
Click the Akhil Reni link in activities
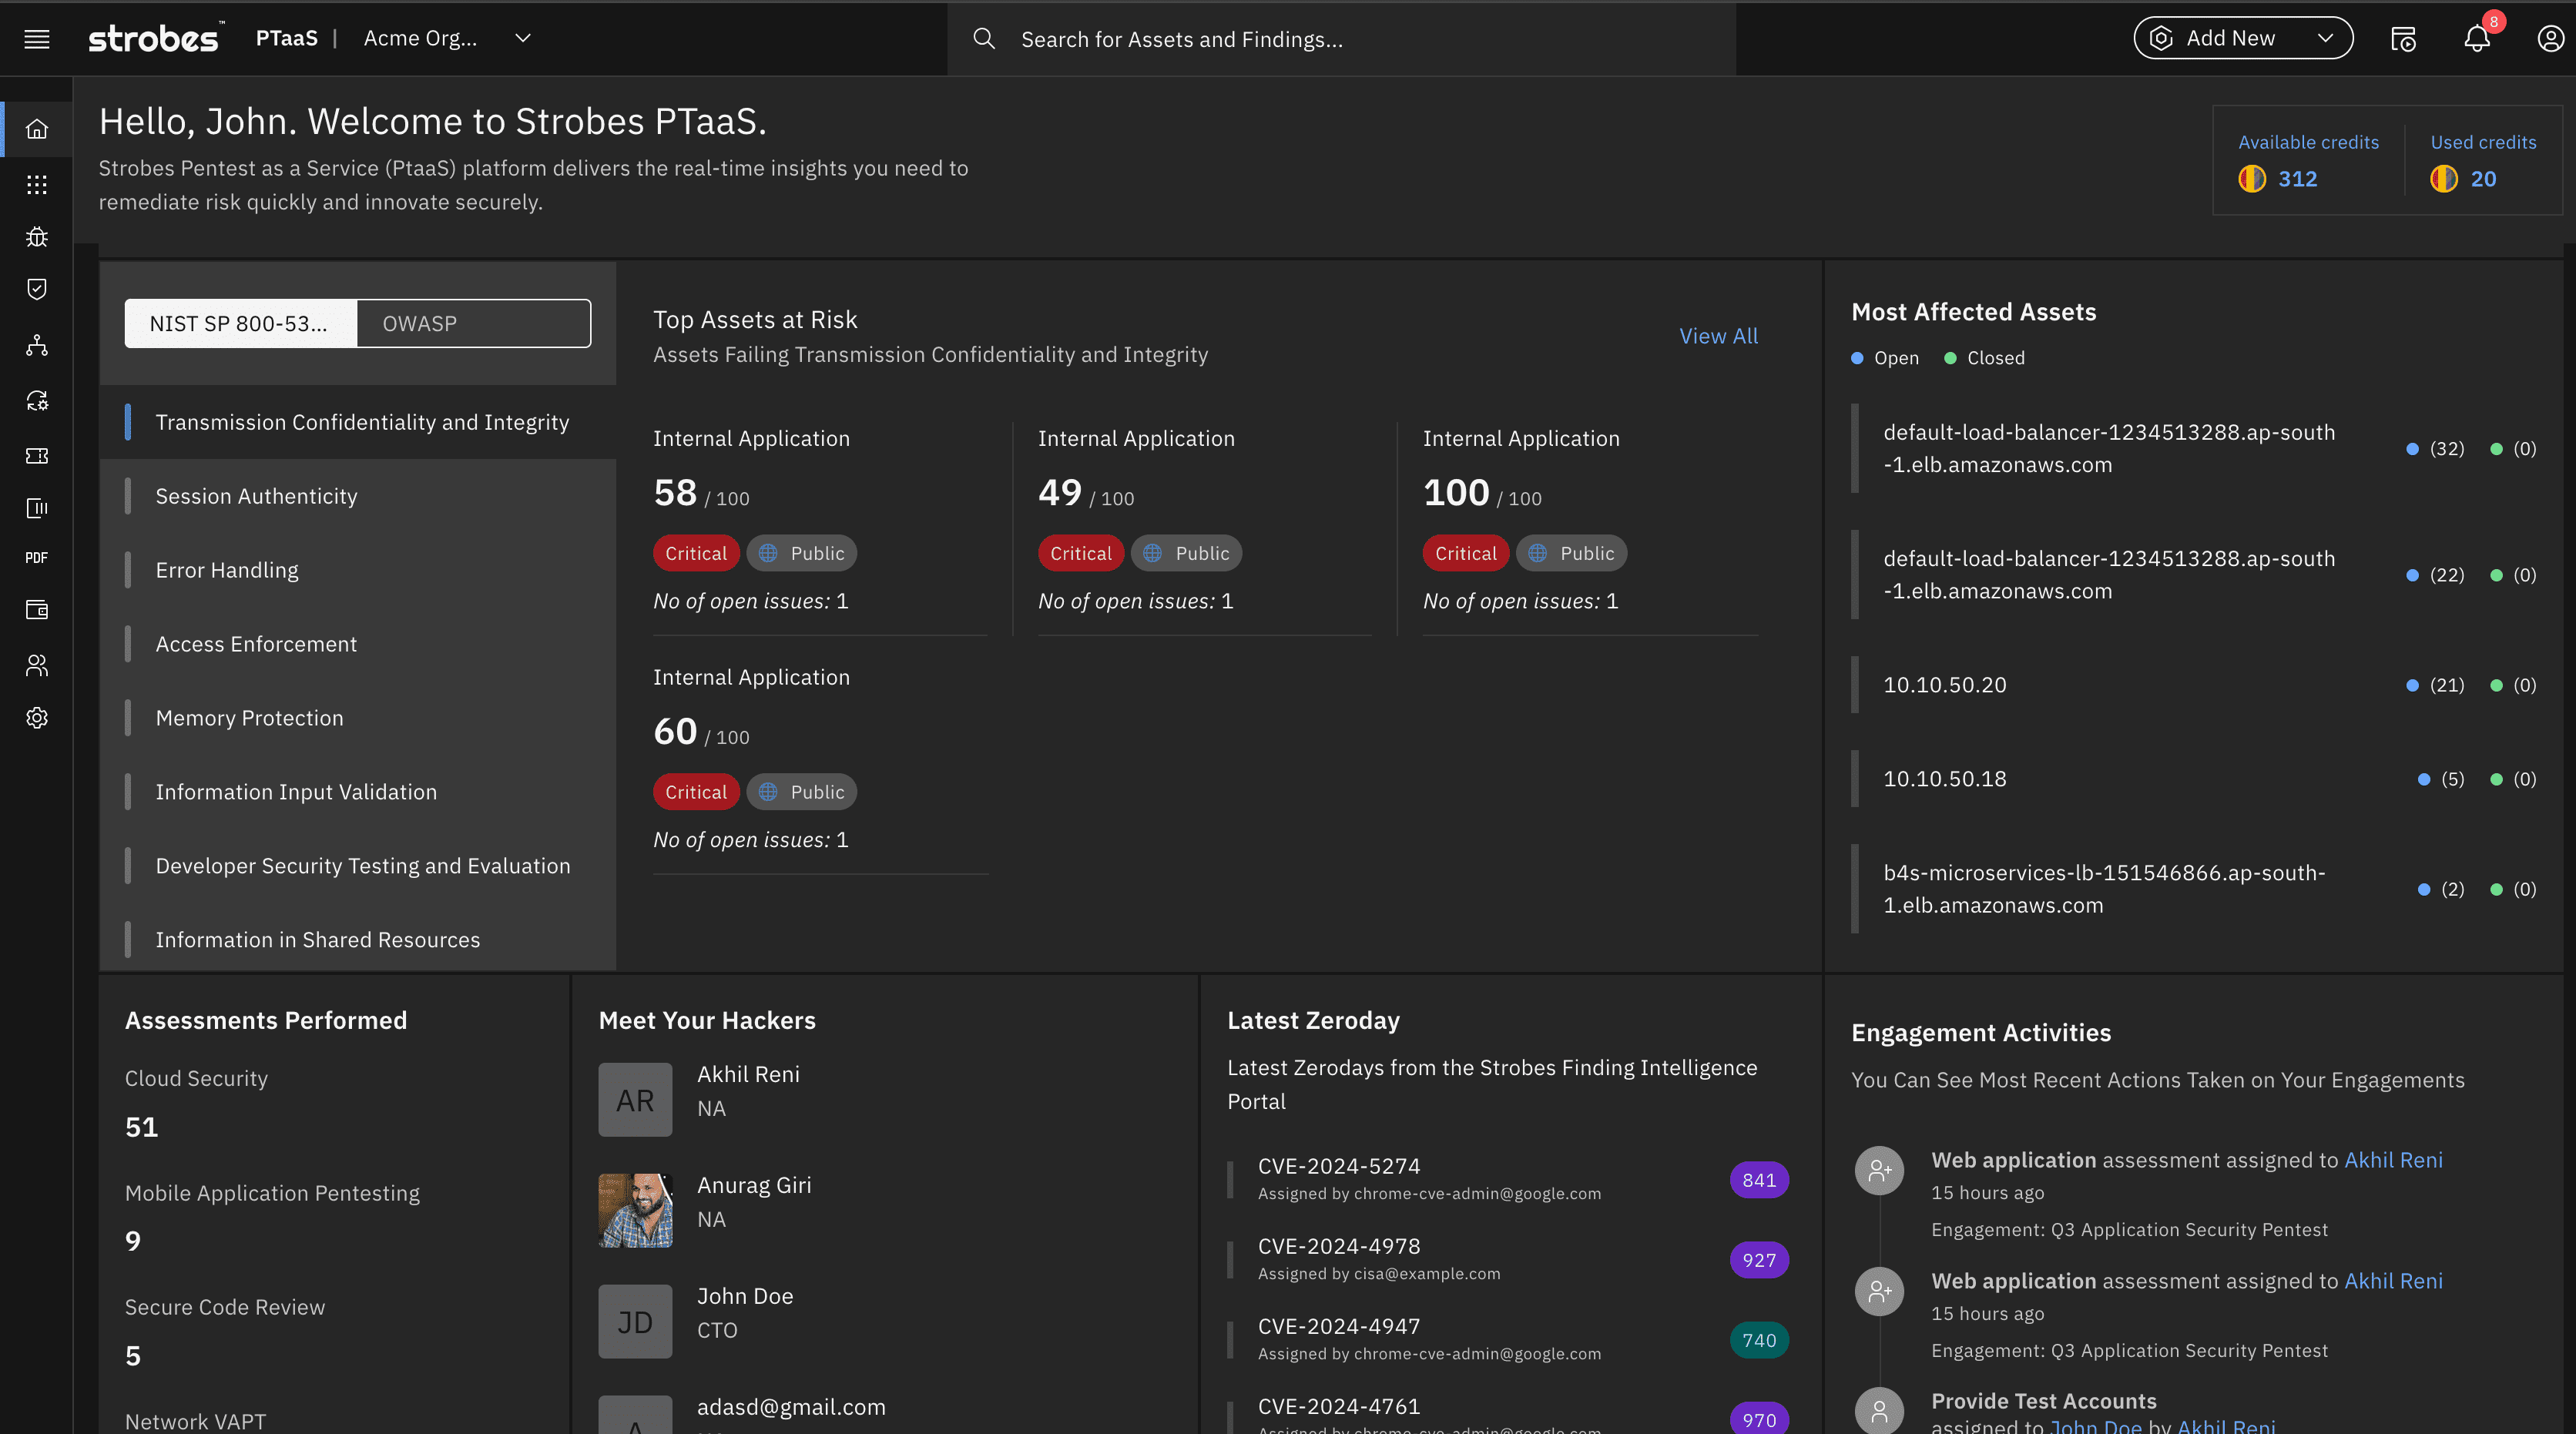coord(2392,1160)
